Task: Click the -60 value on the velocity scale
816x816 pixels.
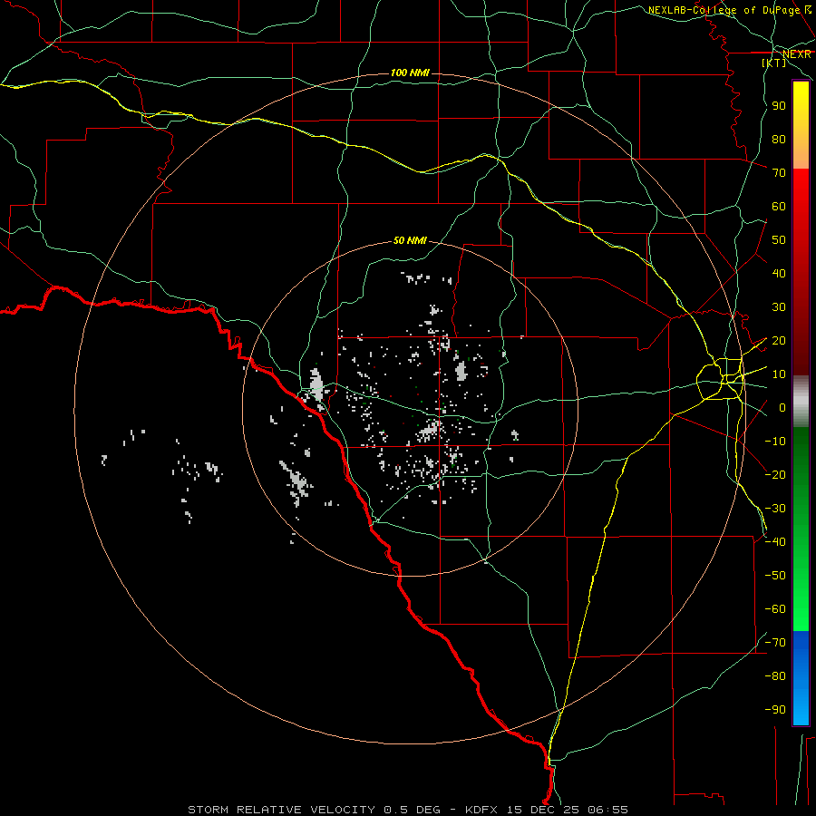Action: click(x=775, y=609)
